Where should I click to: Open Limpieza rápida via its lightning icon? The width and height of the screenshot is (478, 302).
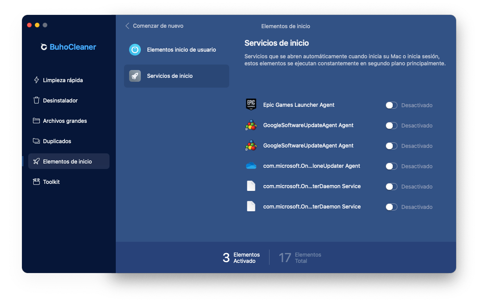tap(36, 80)
